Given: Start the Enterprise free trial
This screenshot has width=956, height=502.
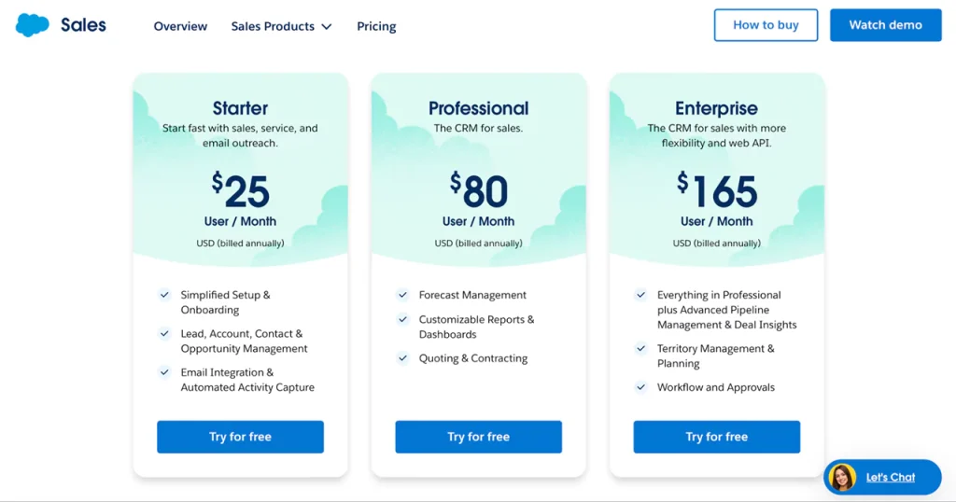Looking at the screenshot, I should click(x=716, y=437).
